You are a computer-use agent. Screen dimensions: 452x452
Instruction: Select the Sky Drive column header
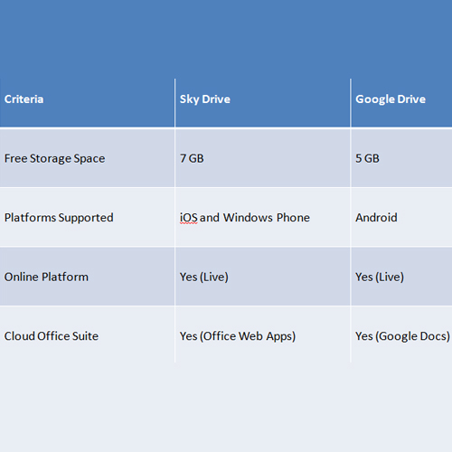click(262, 103)
